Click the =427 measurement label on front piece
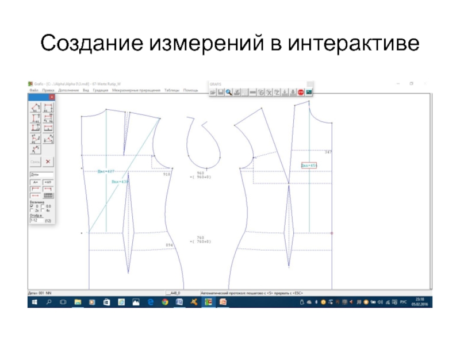 click(106, 171)
